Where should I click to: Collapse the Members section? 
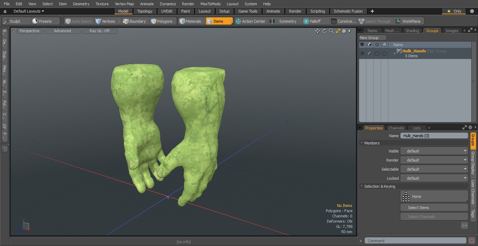click(x=362, y=143)
